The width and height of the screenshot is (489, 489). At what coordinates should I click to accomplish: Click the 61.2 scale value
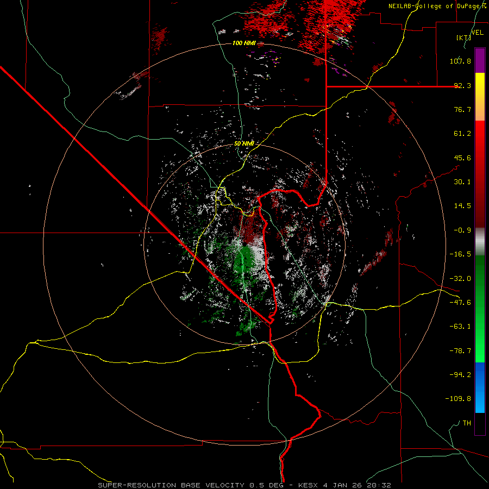[x=462, y=134]
